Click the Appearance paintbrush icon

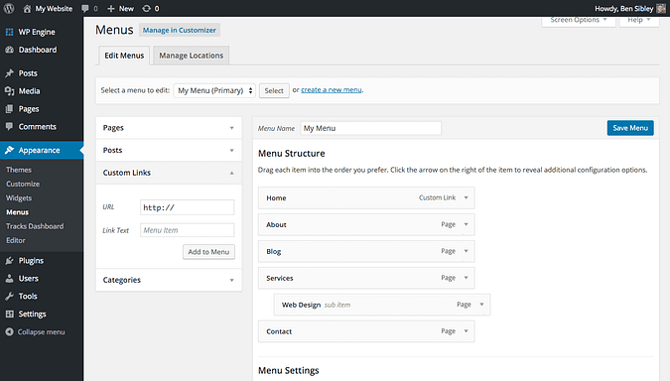coord(9,151)
